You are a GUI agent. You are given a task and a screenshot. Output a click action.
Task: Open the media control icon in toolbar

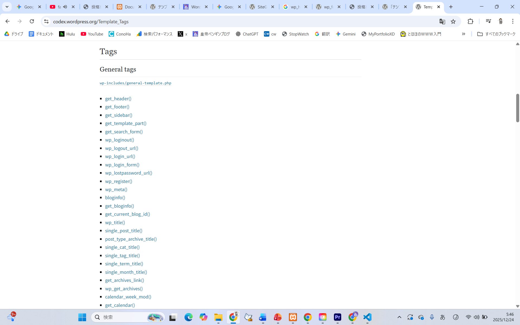488,21
